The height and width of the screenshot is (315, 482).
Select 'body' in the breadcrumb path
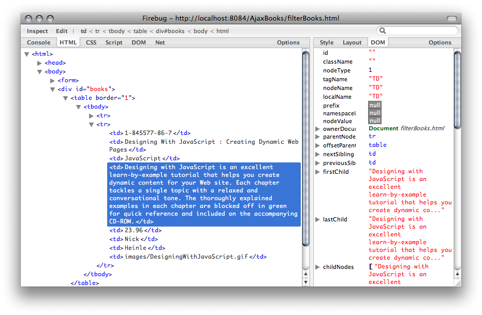click(201, 31)
